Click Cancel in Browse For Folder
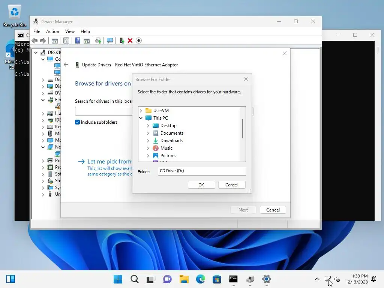Image resolution: width=384 pixels, height=288 pixels. click(231, 185)
